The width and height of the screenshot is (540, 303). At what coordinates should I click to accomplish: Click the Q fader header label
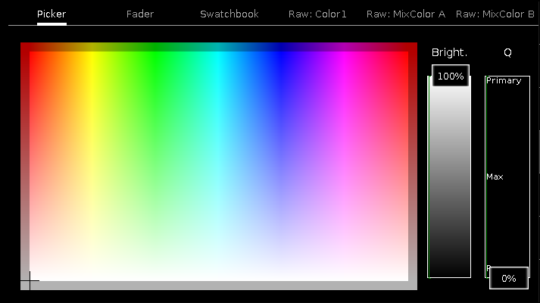(x=507, y=53)
